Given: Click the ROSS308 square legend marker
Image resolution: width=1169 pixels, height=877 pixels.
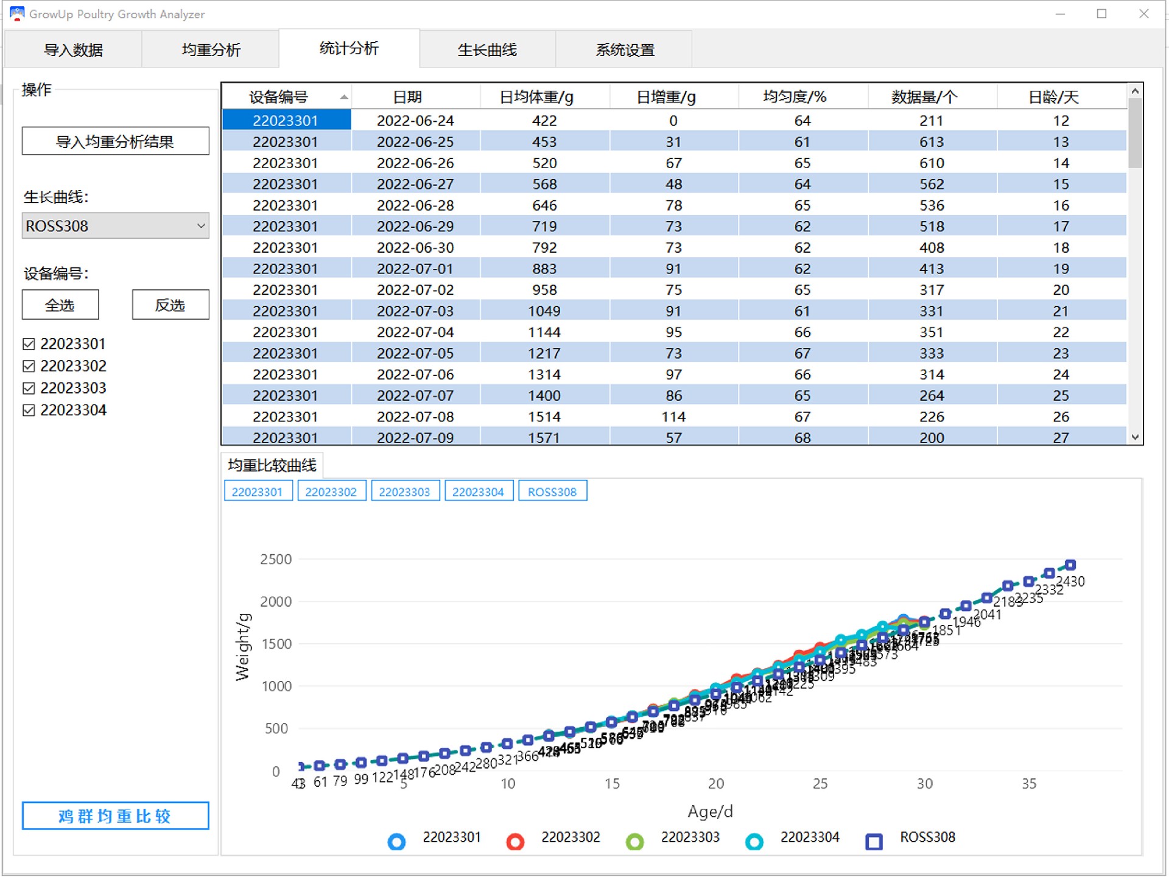Looking at the screenshot, I should tap(874, 842).
